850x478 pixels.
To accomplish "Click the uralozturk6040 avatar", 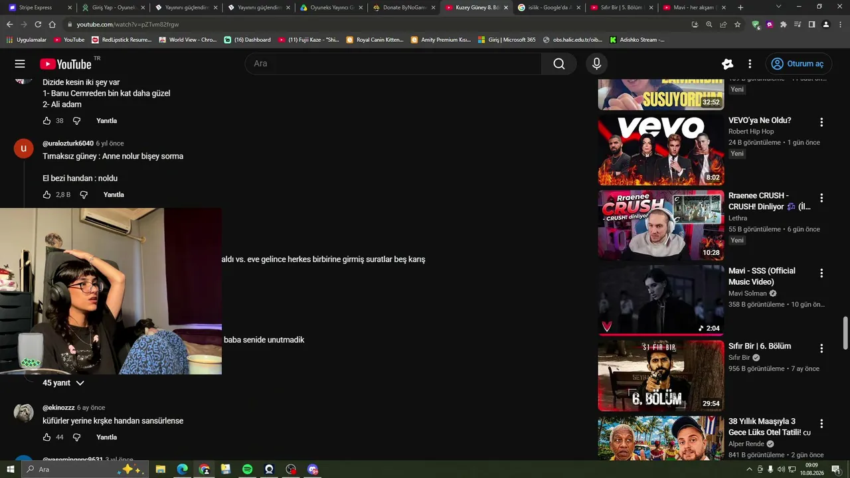I will (23, 148).
